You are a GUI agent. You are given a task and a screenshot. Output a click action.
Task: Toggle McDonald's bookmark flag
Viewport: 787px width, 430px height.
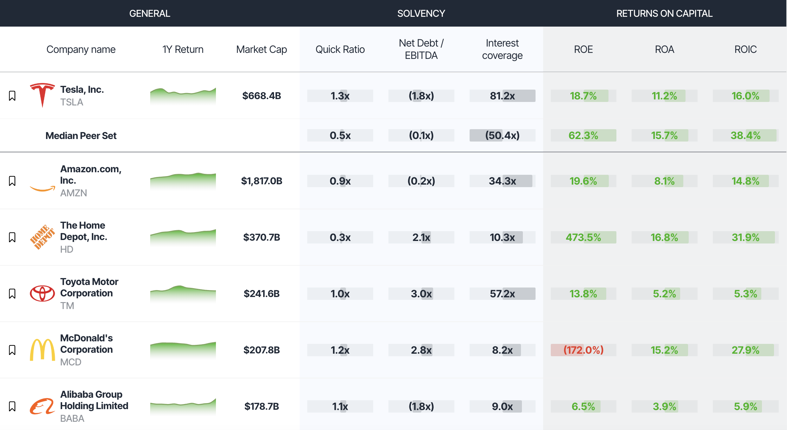12,350
